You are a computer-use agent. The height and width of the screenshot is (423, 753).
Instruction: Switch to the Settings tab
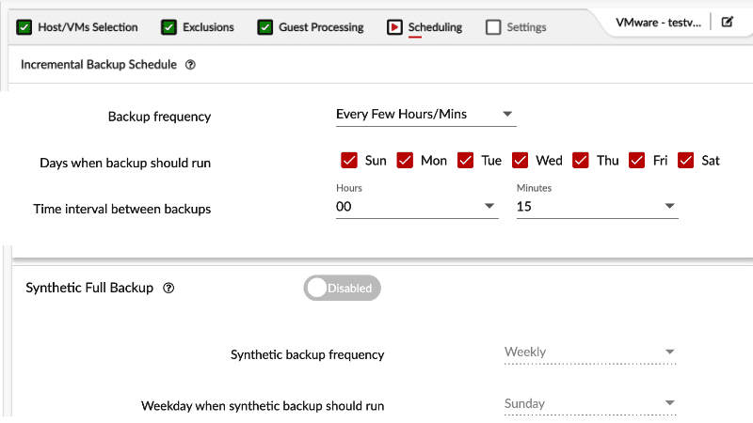pos(526,27)
